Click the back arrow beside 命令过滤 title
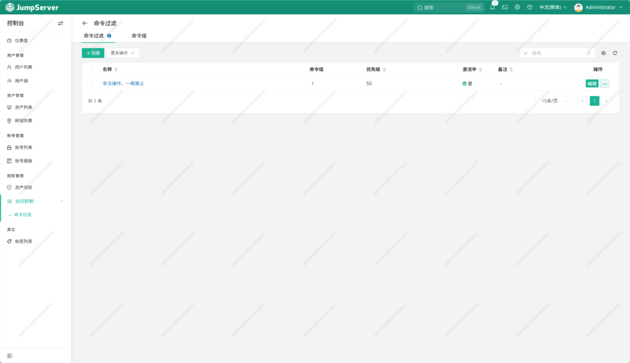Image resolution: width=630 pixels, height=363 pixels. pyautogui.click(x=84, y=22)
